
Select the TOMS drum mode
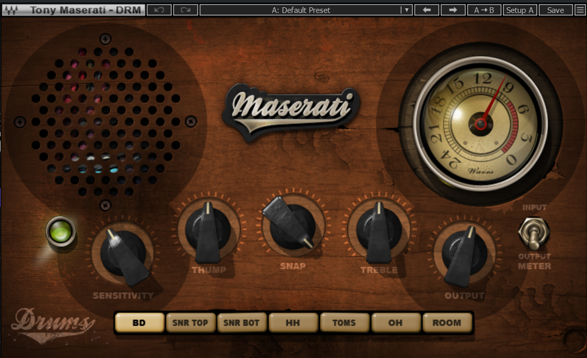(x=344, y=323)
